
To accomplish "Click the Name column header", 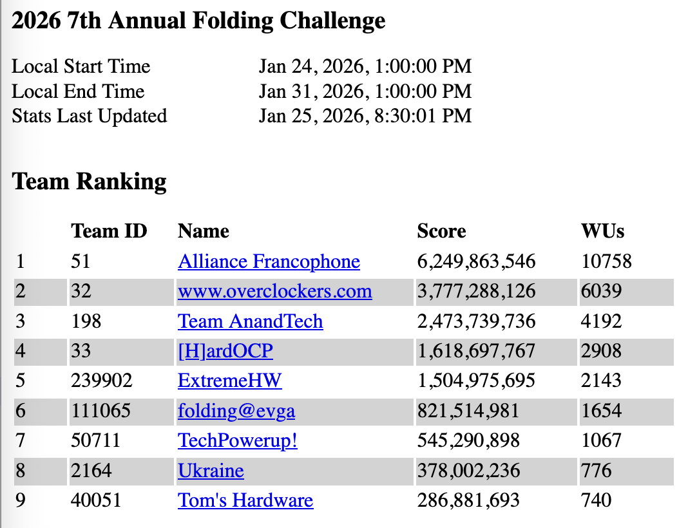I will 204,231.
